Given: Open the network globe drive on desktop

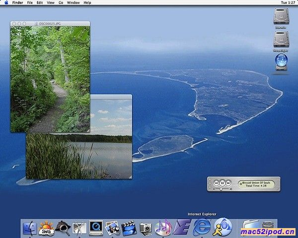Looking at the screenshot, I should [281, 62].
